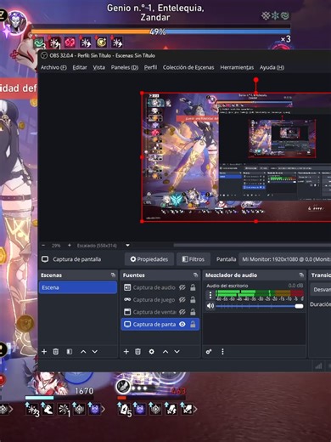
Task: Click the boss 49% health bar
Action: 160,31
